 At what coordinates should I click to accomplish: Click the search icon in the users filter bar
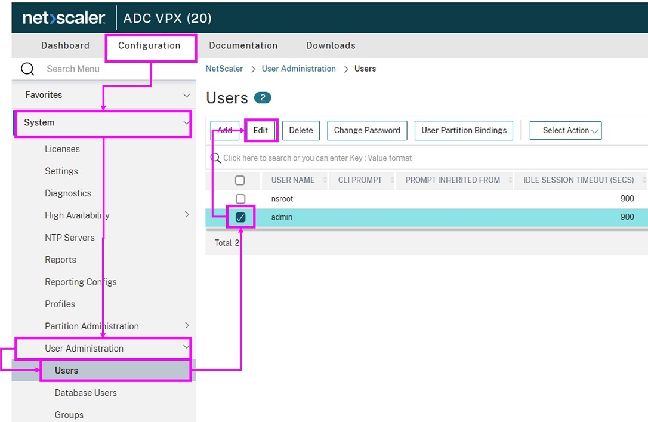[215, 158]
